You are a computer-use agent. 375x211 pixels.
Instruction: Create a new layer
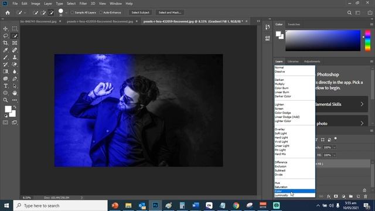(x=358, y=196)
